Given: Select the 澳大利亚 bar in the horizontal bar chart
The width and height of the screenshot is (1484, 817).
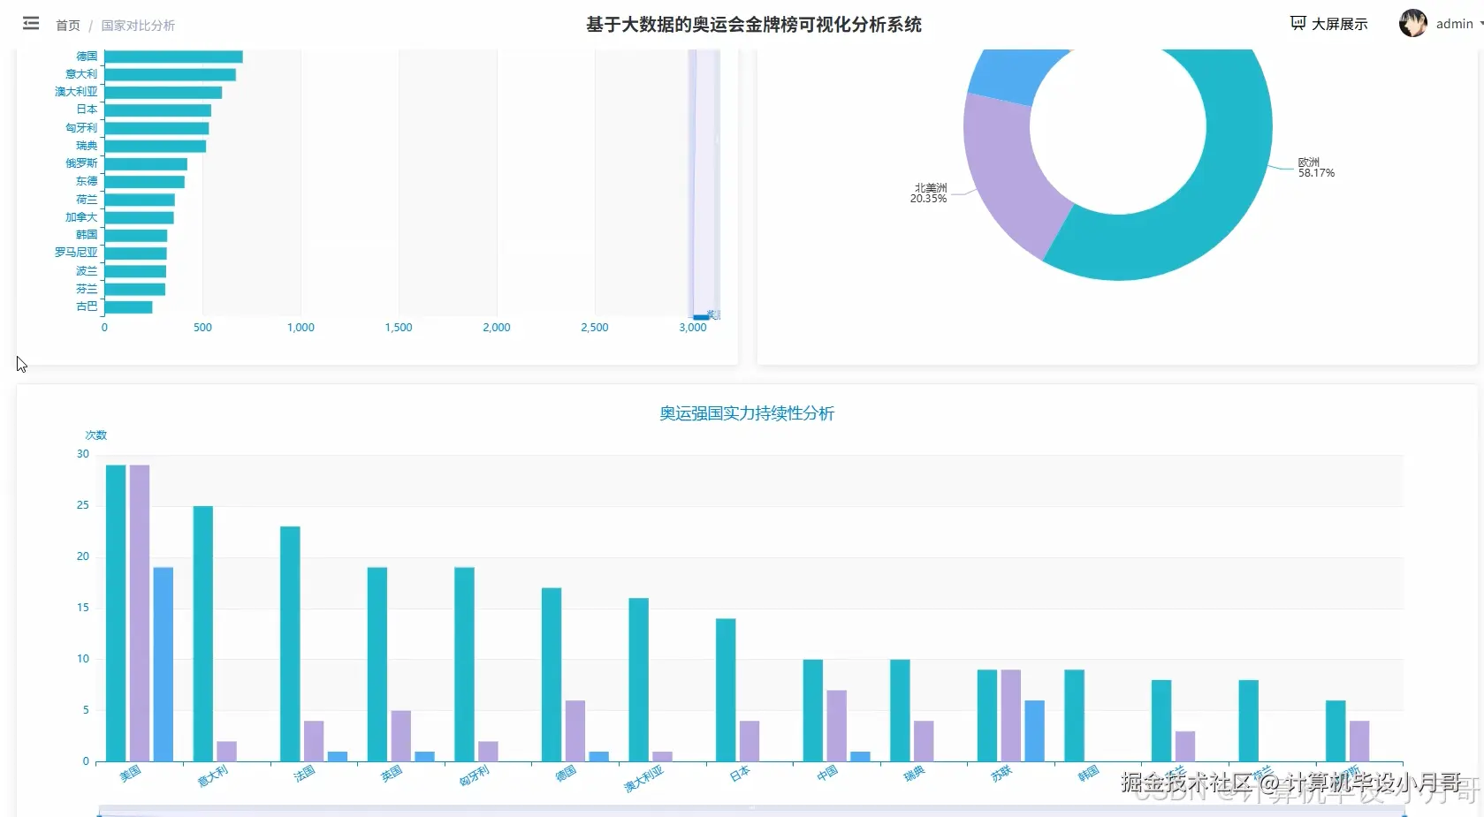Looking at the screenshot, I should coord(163,93).
